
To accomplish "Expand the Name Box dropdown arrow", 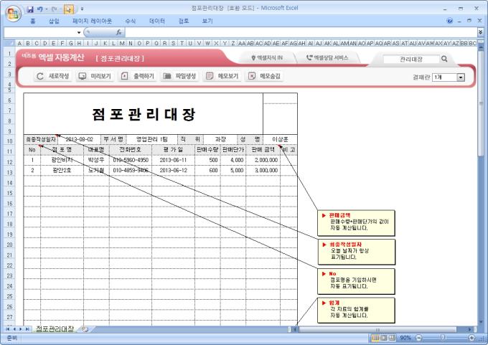I will (x=79, y=32).
